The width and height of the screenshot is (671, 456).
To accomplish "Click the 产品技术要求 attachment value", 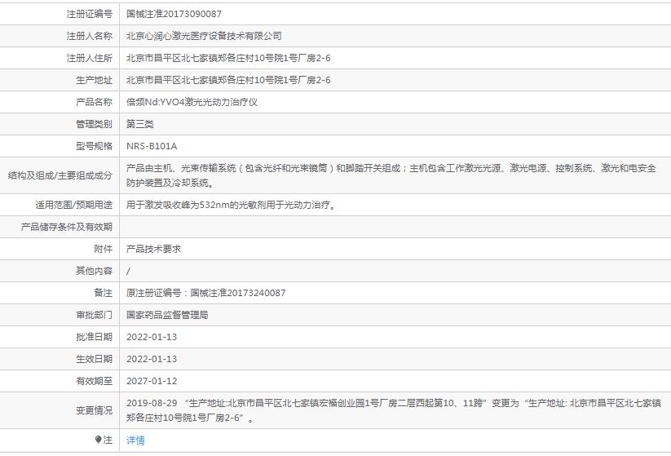I will click(153, 249).
